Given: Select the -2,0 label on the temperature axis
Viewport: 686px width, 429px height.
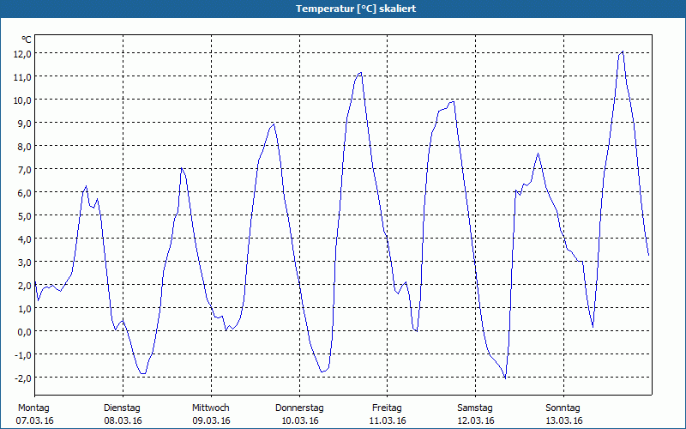Looking at the screenshot, I should [x=22, y=378].
